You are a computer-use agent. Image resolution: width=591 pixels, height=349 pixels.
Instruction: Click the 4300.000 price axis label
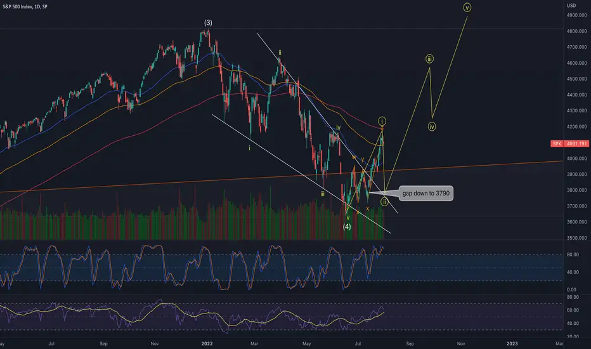[x=576, y=110]
